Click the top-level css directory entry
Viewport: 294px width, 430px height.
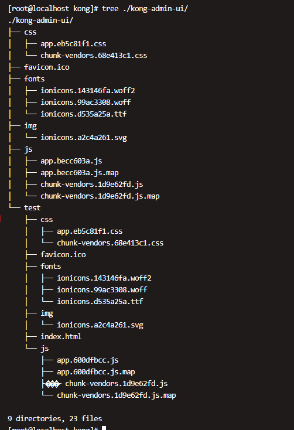pos(30,32)
